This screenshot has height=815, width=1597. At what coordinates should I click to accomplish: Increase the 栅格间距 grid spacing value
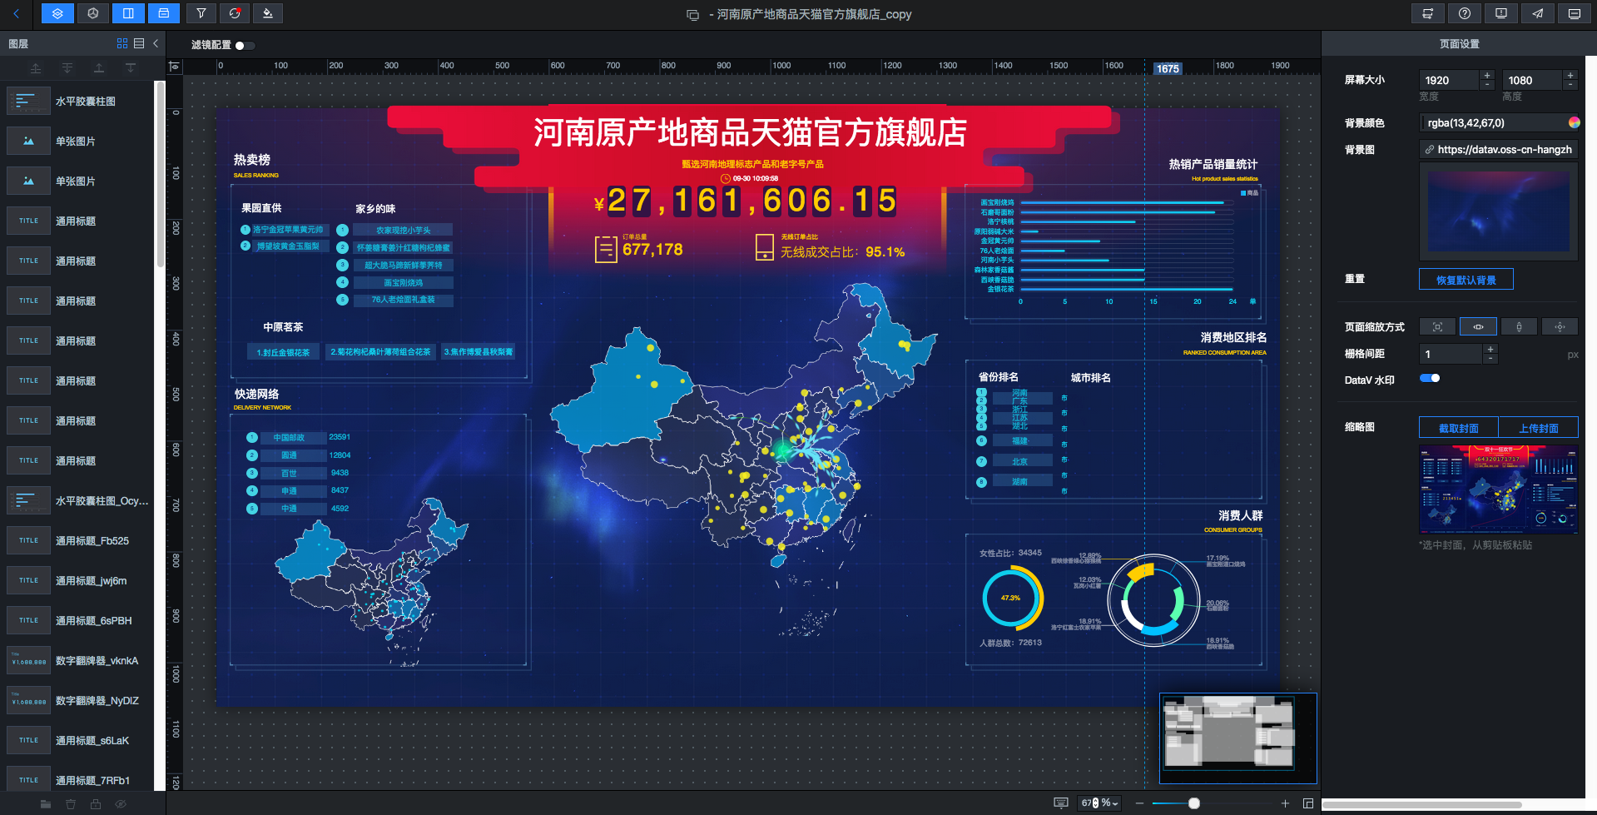1490,350
